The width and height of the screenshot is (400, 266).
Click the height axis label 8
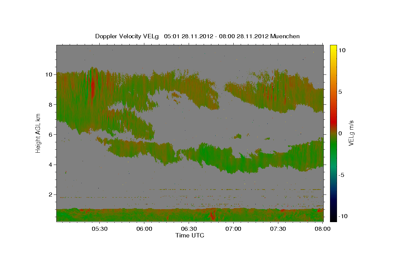[x=50, y=104]
